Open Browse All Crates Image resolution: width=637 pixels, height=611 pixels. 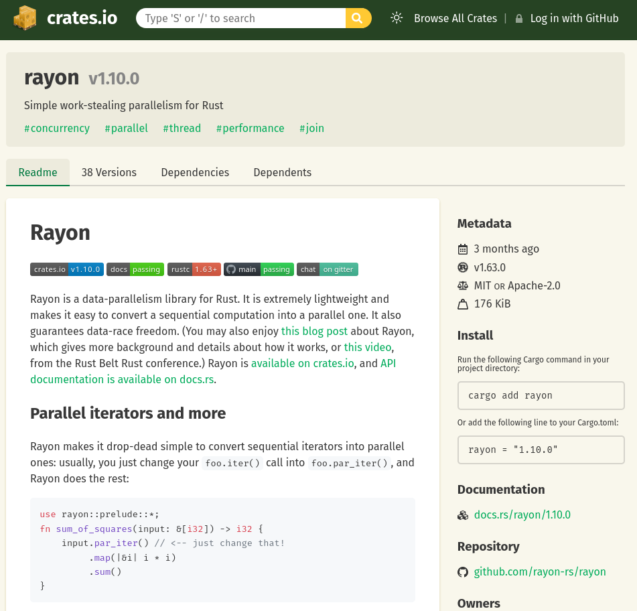coord(455,18)
